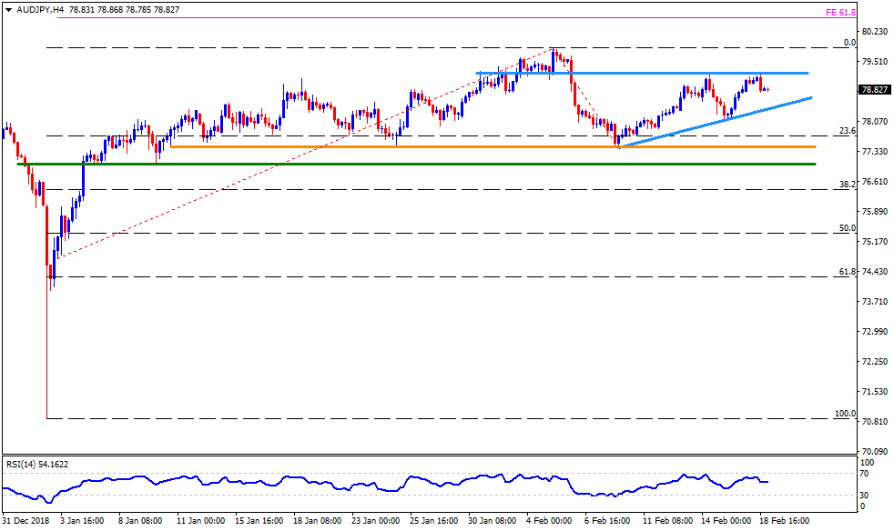Click the 50.0 Fibonacci level label
The height and width of the screenshot is (531, 894).
tap(847, 227)
